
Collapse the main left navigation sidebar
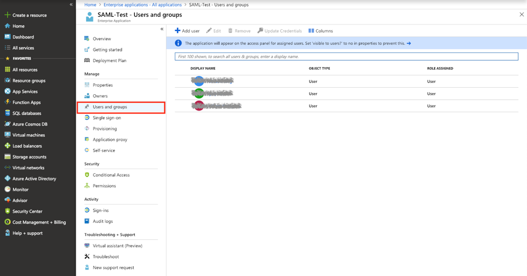[x=71, y=4]
